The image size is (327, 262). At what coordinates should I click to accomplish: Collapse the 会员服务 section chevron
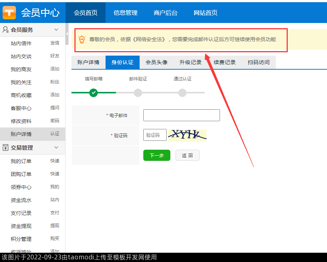56,30
